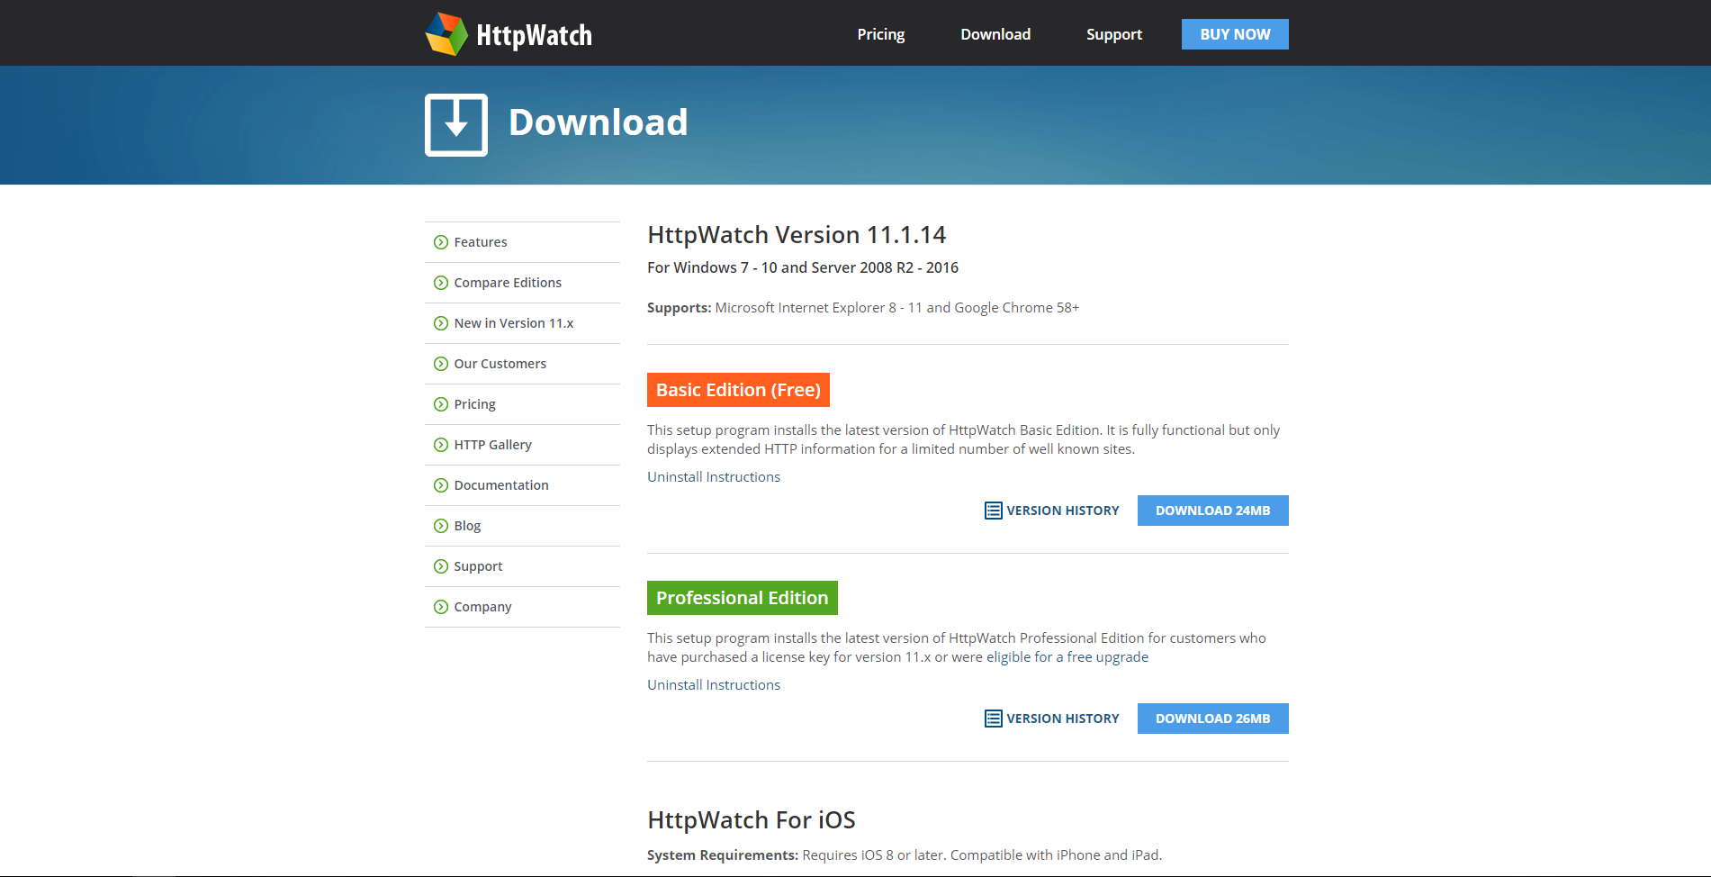This screenshot has width=1711, height=877.
Task: Click the arrow icon beside sidebar Pricing
Action: [441, 404]
